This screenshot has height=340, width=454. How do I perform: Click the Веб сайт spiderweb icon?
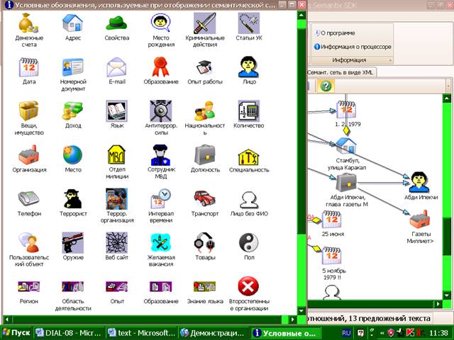tap(116, 242)
